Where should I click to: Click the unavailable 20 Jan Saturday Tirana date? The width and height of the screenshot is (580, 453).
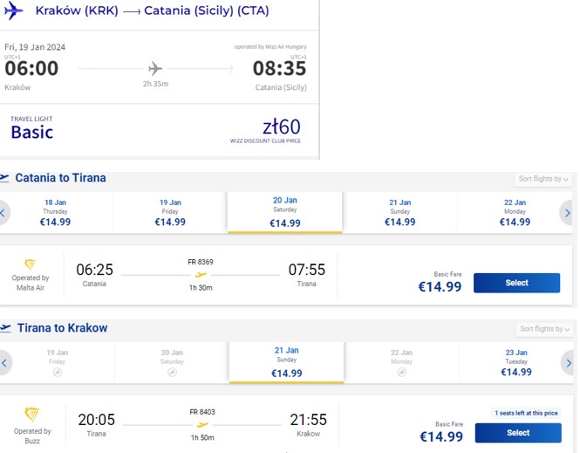click(172, 363)
